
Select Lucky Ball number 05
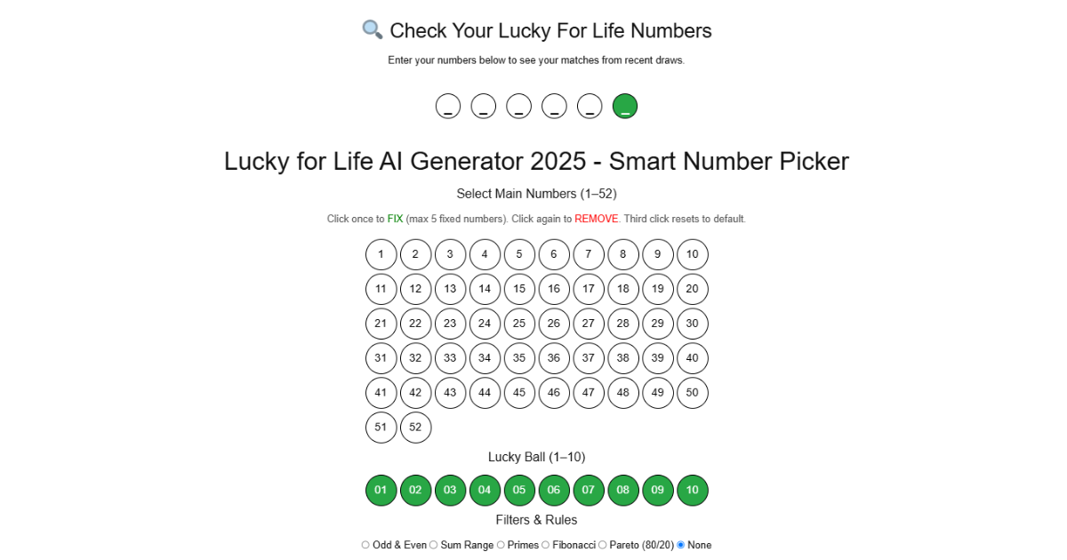click(x=519, y=491)
